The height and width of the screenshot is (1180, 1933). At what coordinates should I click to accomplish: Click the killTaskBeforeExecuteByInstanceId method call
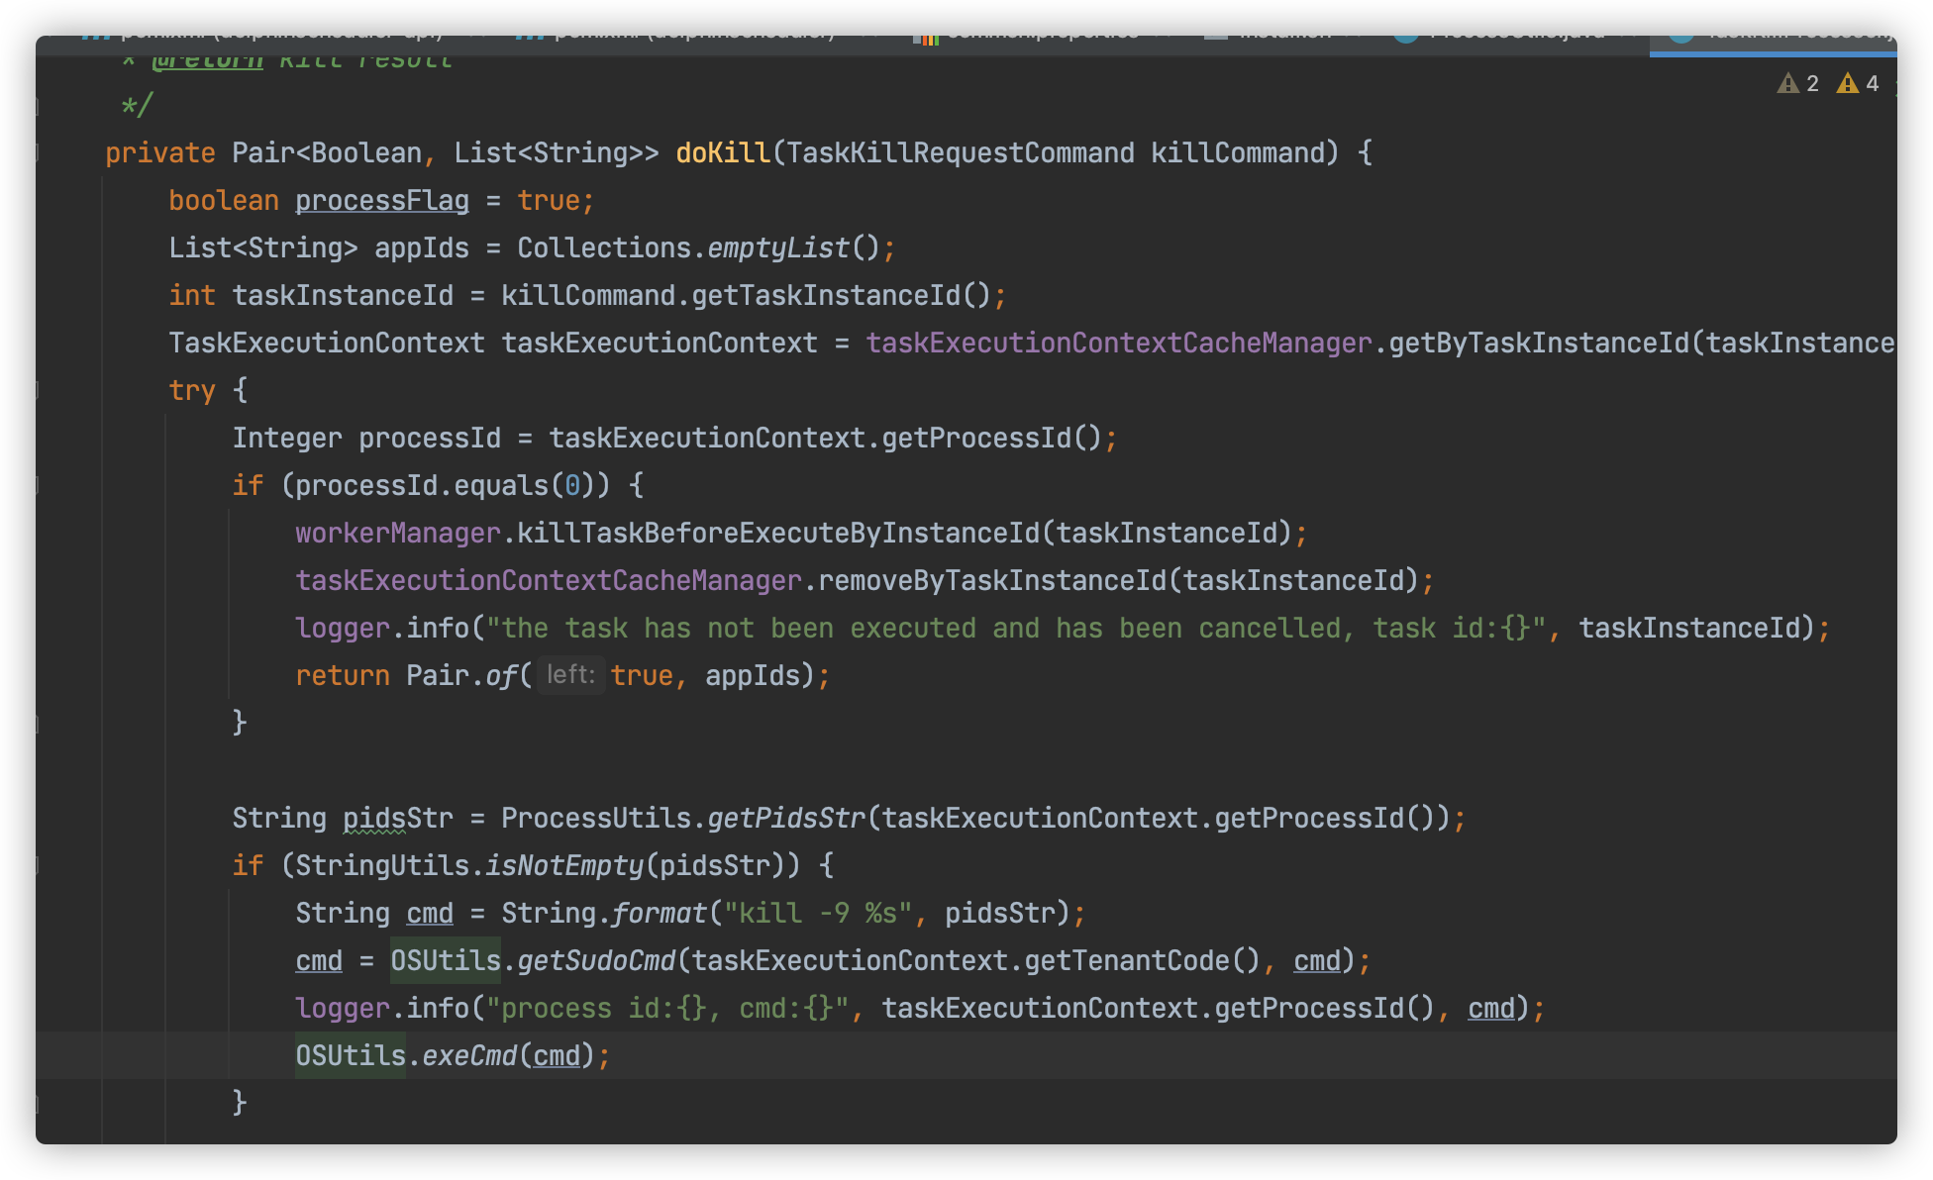click(x=777, y=533)
